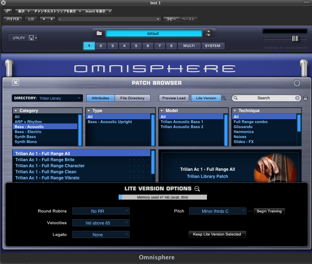Switch to the MULTI tab
The image size is (312, 264).
pos(189,46)
